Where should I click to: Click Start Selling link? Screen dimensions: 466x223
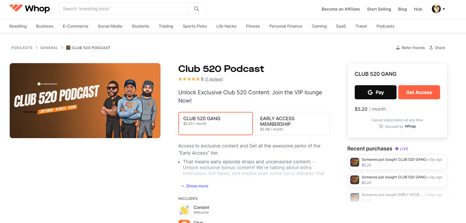tap(379, 9)
